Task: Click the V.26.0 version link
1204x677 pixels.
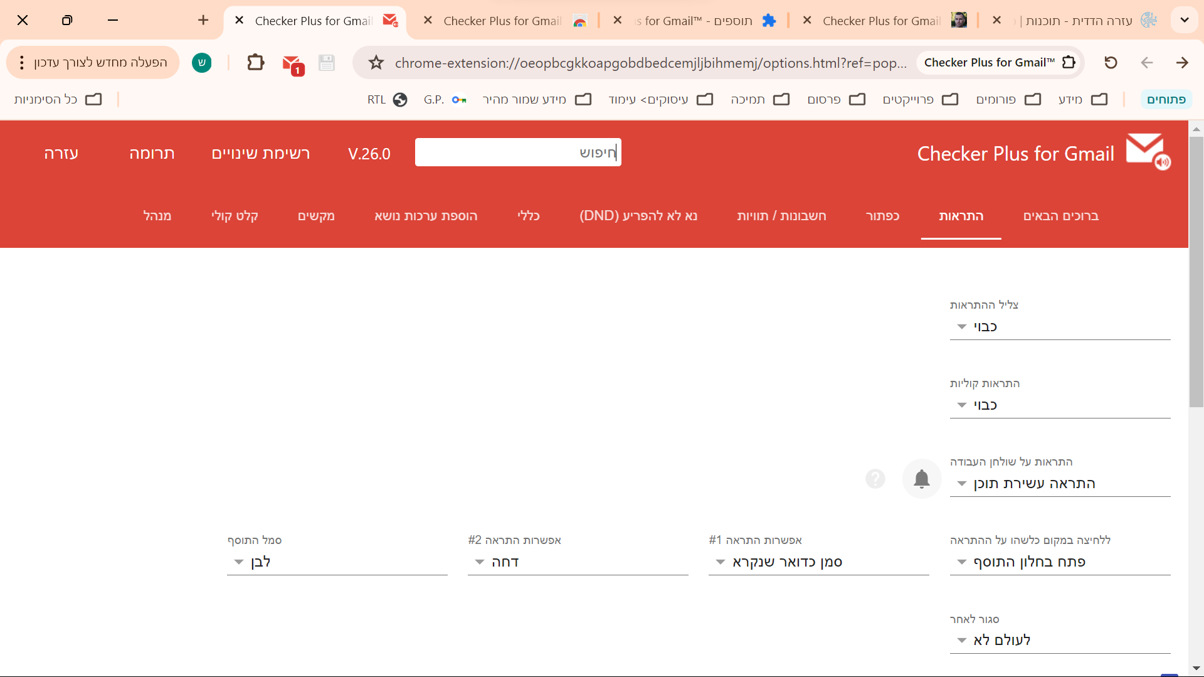Action: pos(369,154)
